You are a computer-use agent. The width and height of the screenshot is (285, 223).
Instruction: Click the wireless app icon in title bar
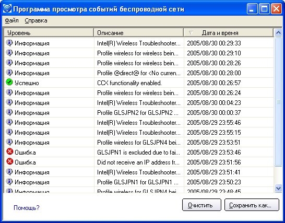pyautogui.click(x=7, y=8)
